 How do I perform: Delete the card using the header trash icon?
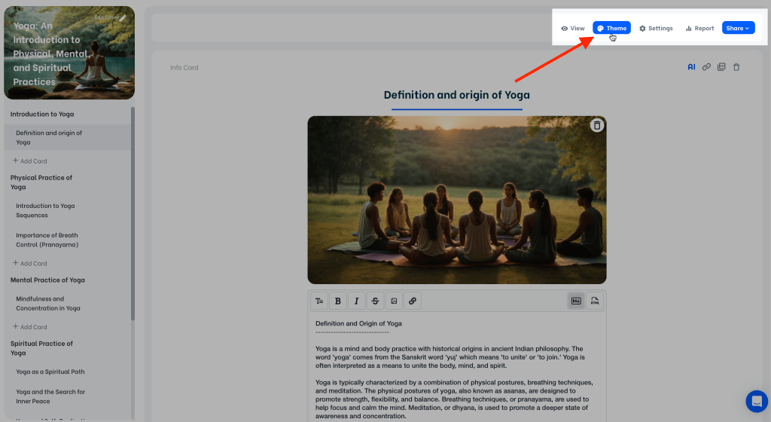click(736, 67)
